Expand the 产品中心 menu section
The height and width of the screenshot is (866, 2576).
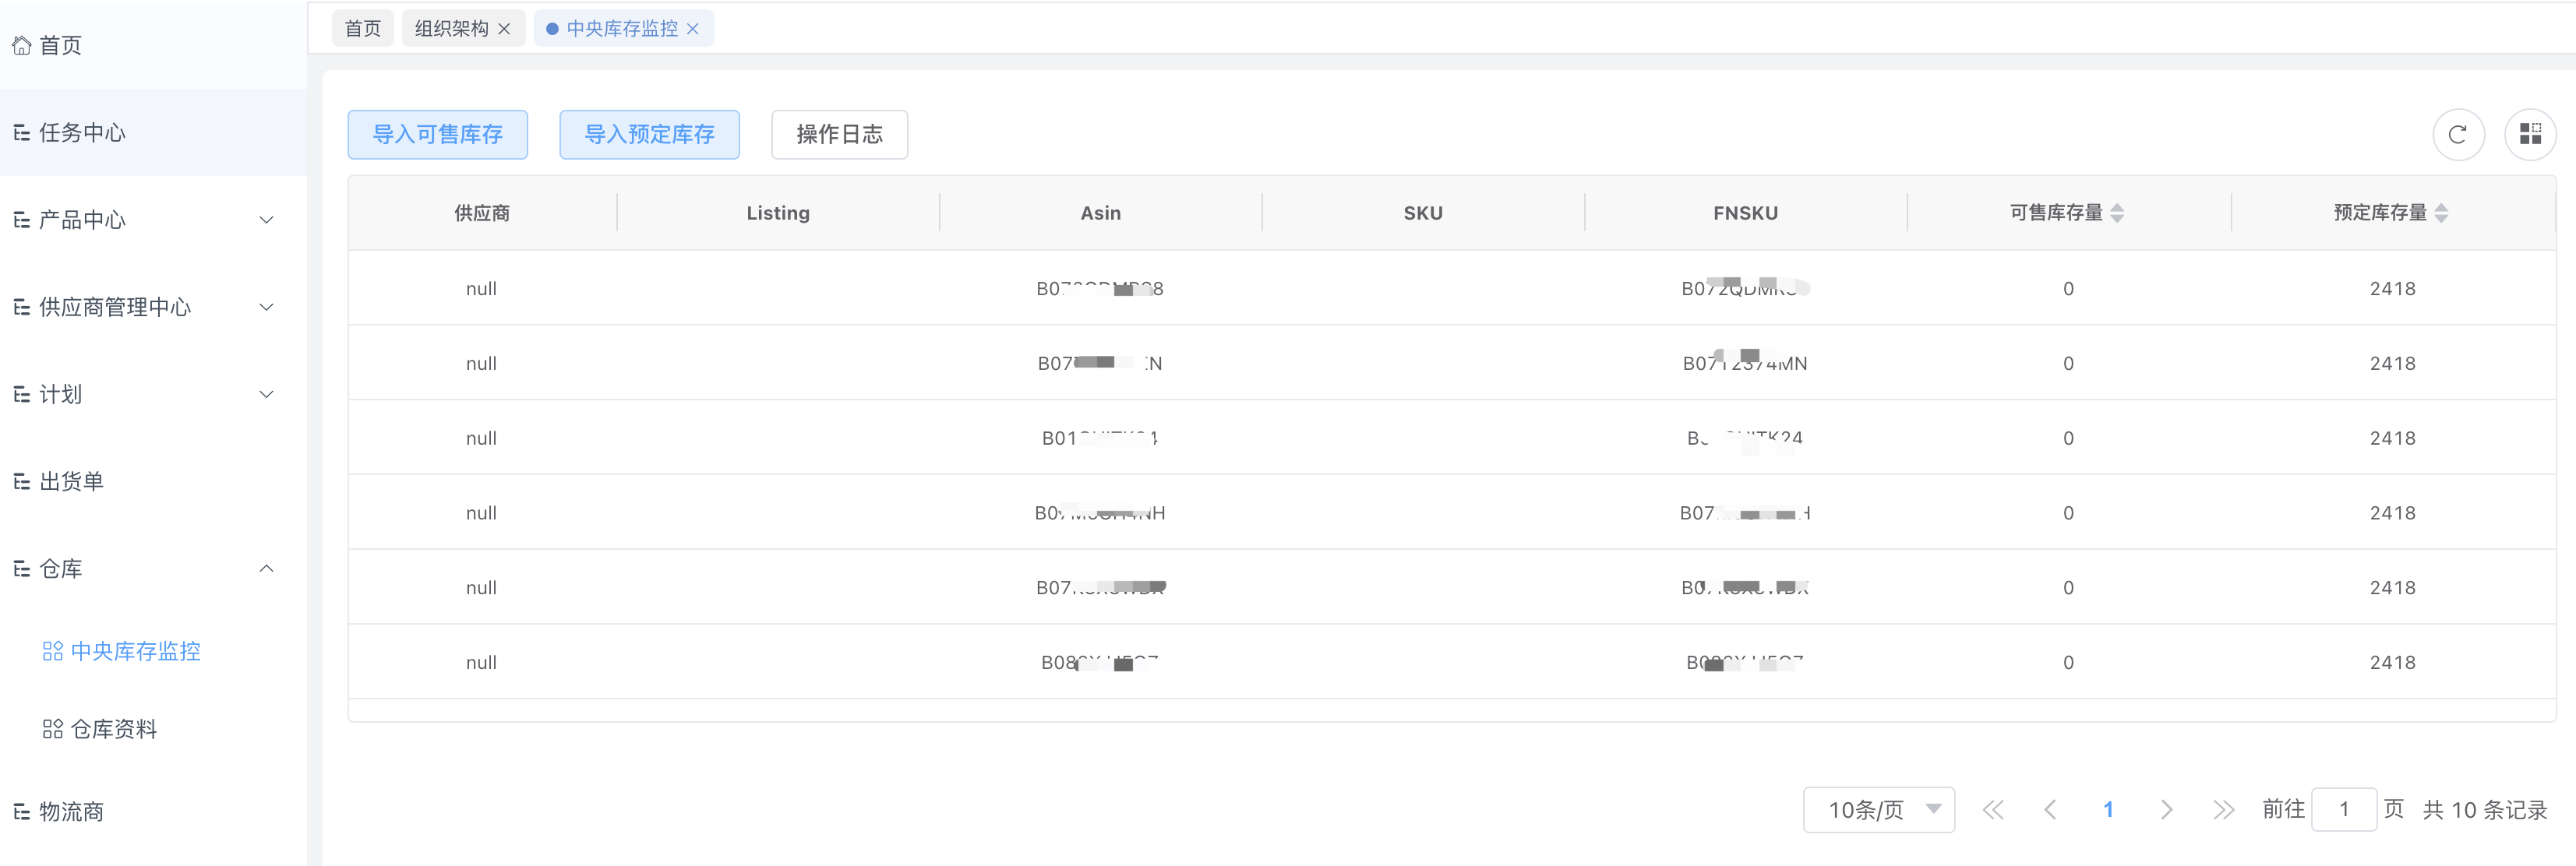pos(265,219)
